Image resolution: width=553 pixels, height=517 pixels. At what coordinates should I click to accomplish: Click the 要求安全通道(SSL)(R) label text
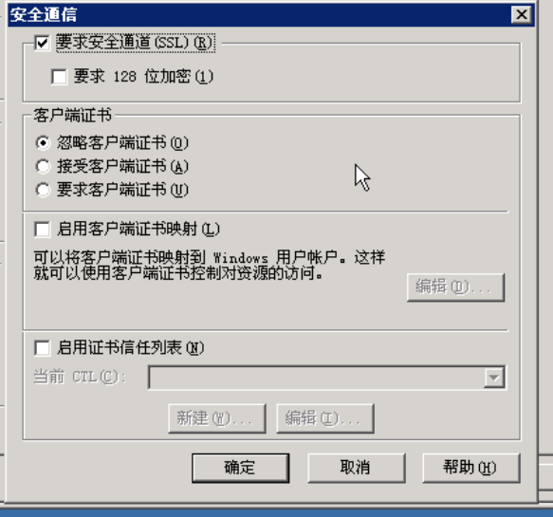point(135,43)
